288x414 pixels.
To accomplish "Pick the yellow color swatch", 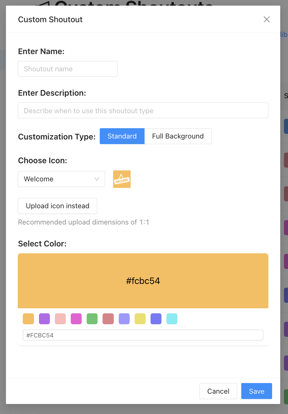I will 140,319.
